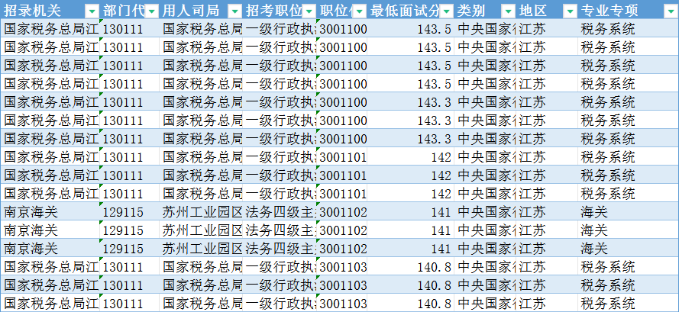679x312 pixels.
Task: Select the 中央国家 cell in the topmost 142 row
Action: 485,157
